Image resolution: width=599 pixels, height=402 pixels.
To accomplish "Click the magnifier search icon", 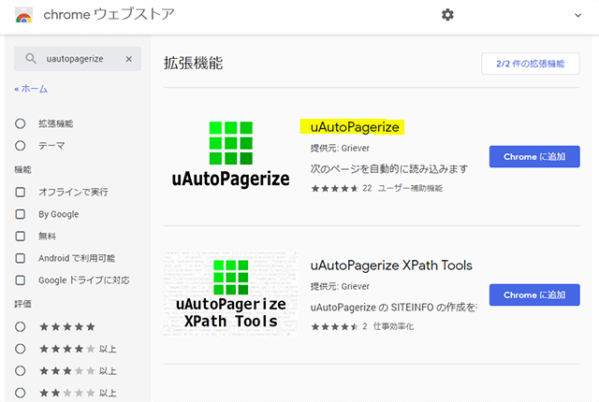I will 31,59.
